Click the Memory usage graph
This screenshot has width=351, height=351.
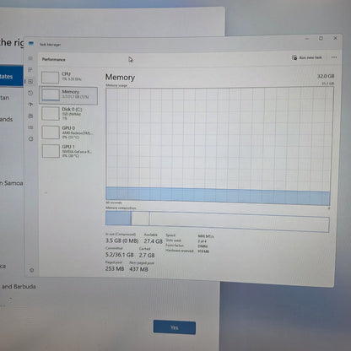(x=219, y=147)
